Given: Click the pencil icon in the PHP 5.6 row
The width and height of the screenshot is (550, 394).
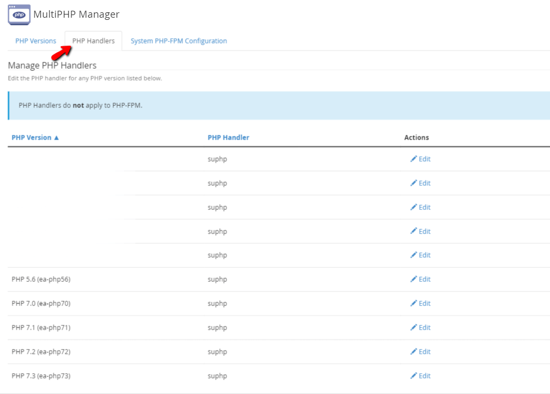Looking at the screenshot, I should tap(414, 279).
